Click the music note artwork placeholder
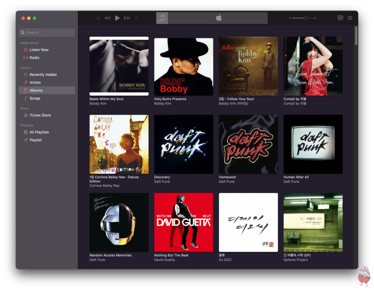The width and height of the screenshot is (374, 290). click(x=162, y=18)
